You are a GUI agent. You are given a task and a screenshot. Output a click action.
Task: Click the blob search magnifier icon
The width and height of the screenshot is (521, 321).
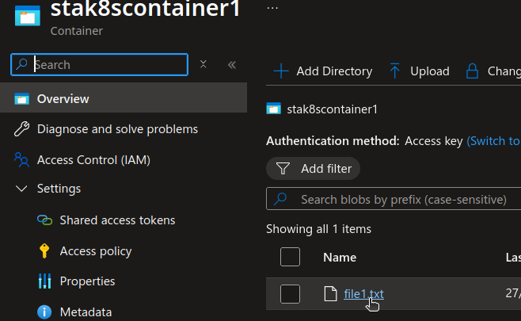[280, 199]
